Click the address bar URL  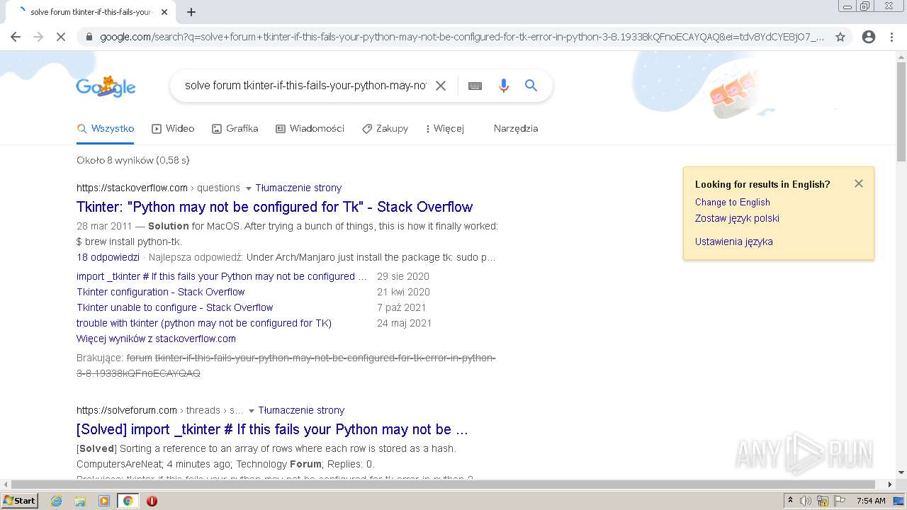[462, 37]
